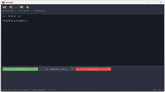
Task: Click the F11 全屏 hint in status bar
Action: [52, 90]
